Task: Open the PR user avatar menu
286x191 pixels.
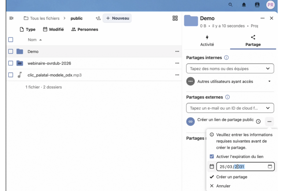Action: 270,5
